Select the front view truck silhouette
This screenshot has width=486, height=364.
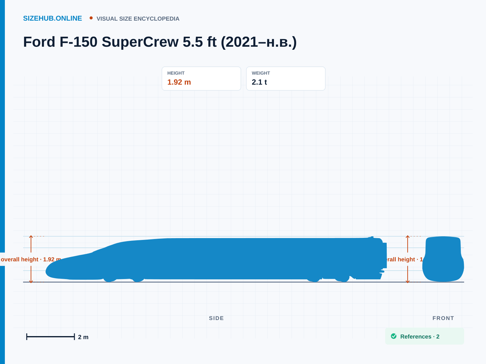[443, 259]
